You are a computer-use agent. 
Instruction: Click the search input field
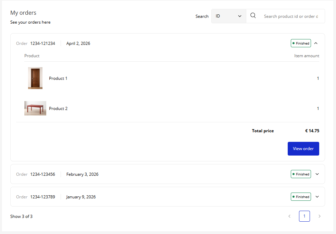[x=291, y=16]
